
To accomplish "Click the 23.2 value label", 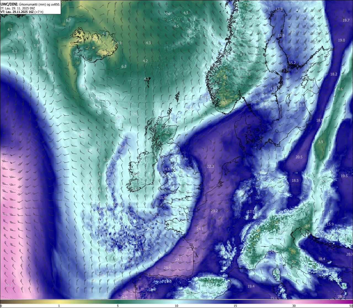I will (x=214, y=211).
